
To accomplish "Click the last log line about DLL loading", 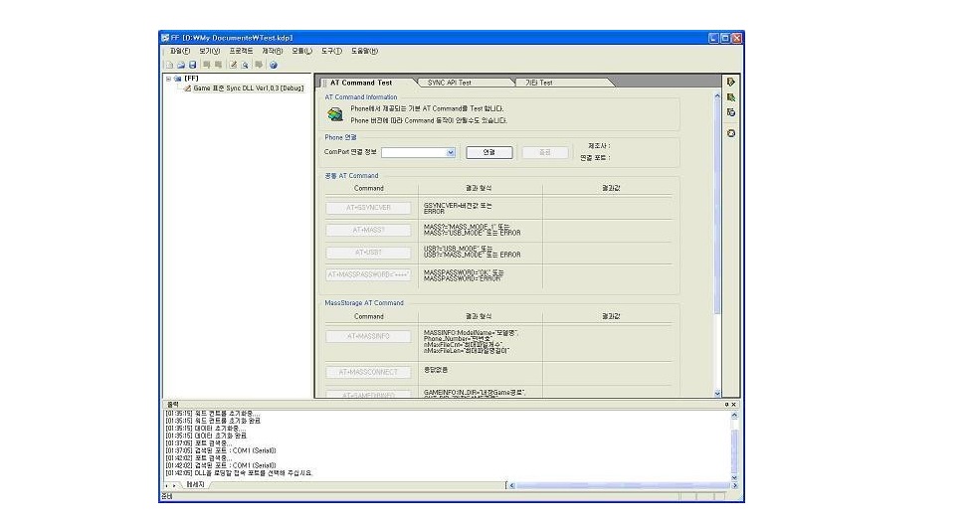I will [x=240, y=472].
